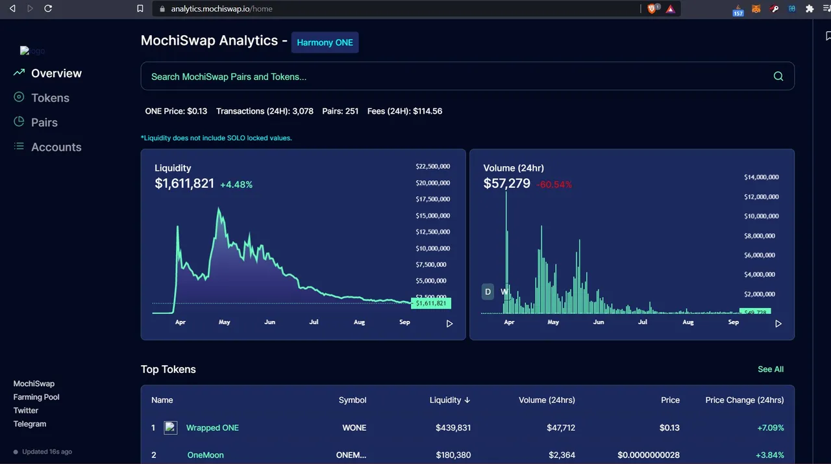831x464 pixels.
Task: Play the Volume chart animation
Action: (778, 324)
